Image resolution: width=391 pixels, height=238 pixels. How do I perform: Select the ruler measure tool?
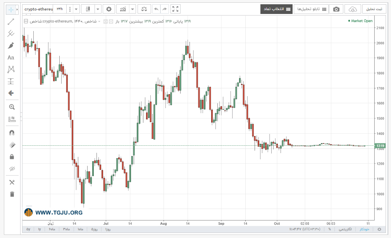point(12,119)
